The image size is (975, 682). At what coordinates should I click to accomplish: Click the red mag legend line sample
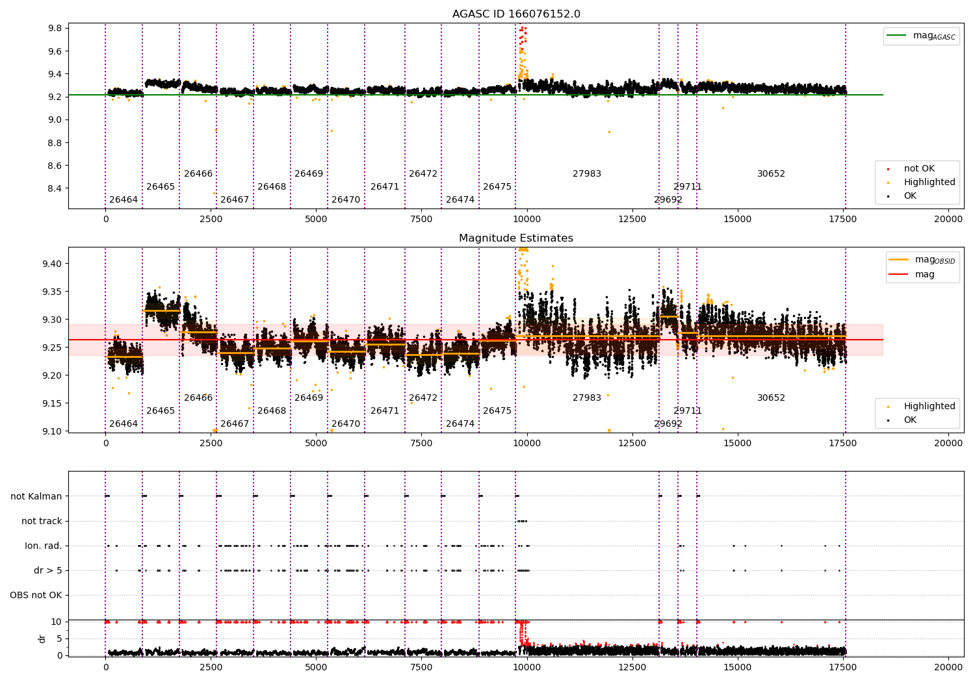pos(899,275)
